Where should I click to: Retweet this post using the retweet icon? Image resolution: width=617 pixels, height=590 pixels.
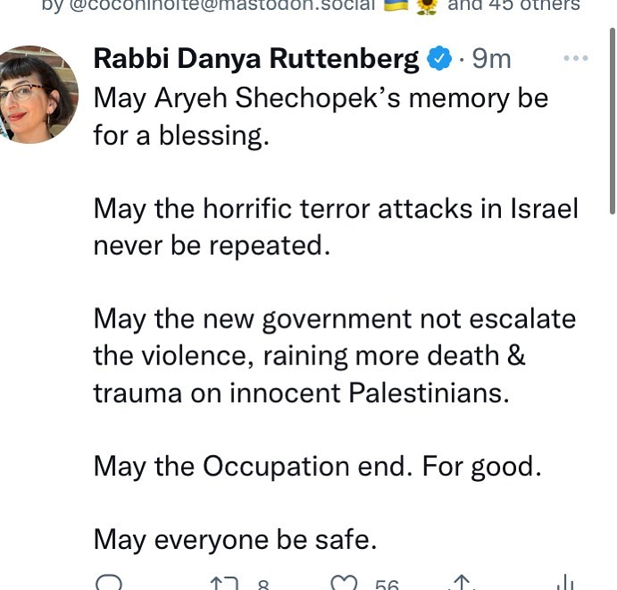click(221, 583)
